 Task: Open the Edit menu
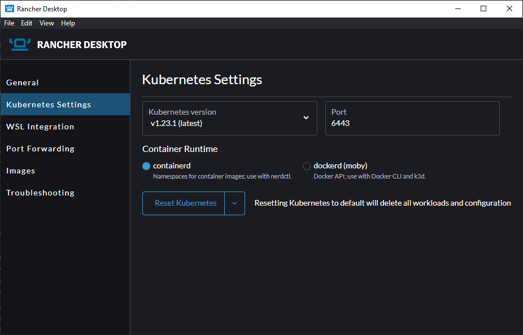pos(27,23)
